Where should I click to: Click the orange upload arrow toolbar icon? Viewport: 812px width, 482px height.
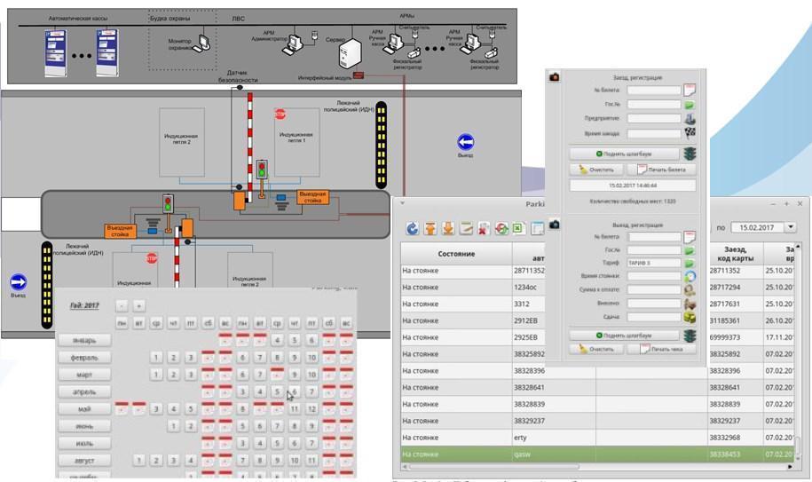pyautogui.click(x=430, y=229)
